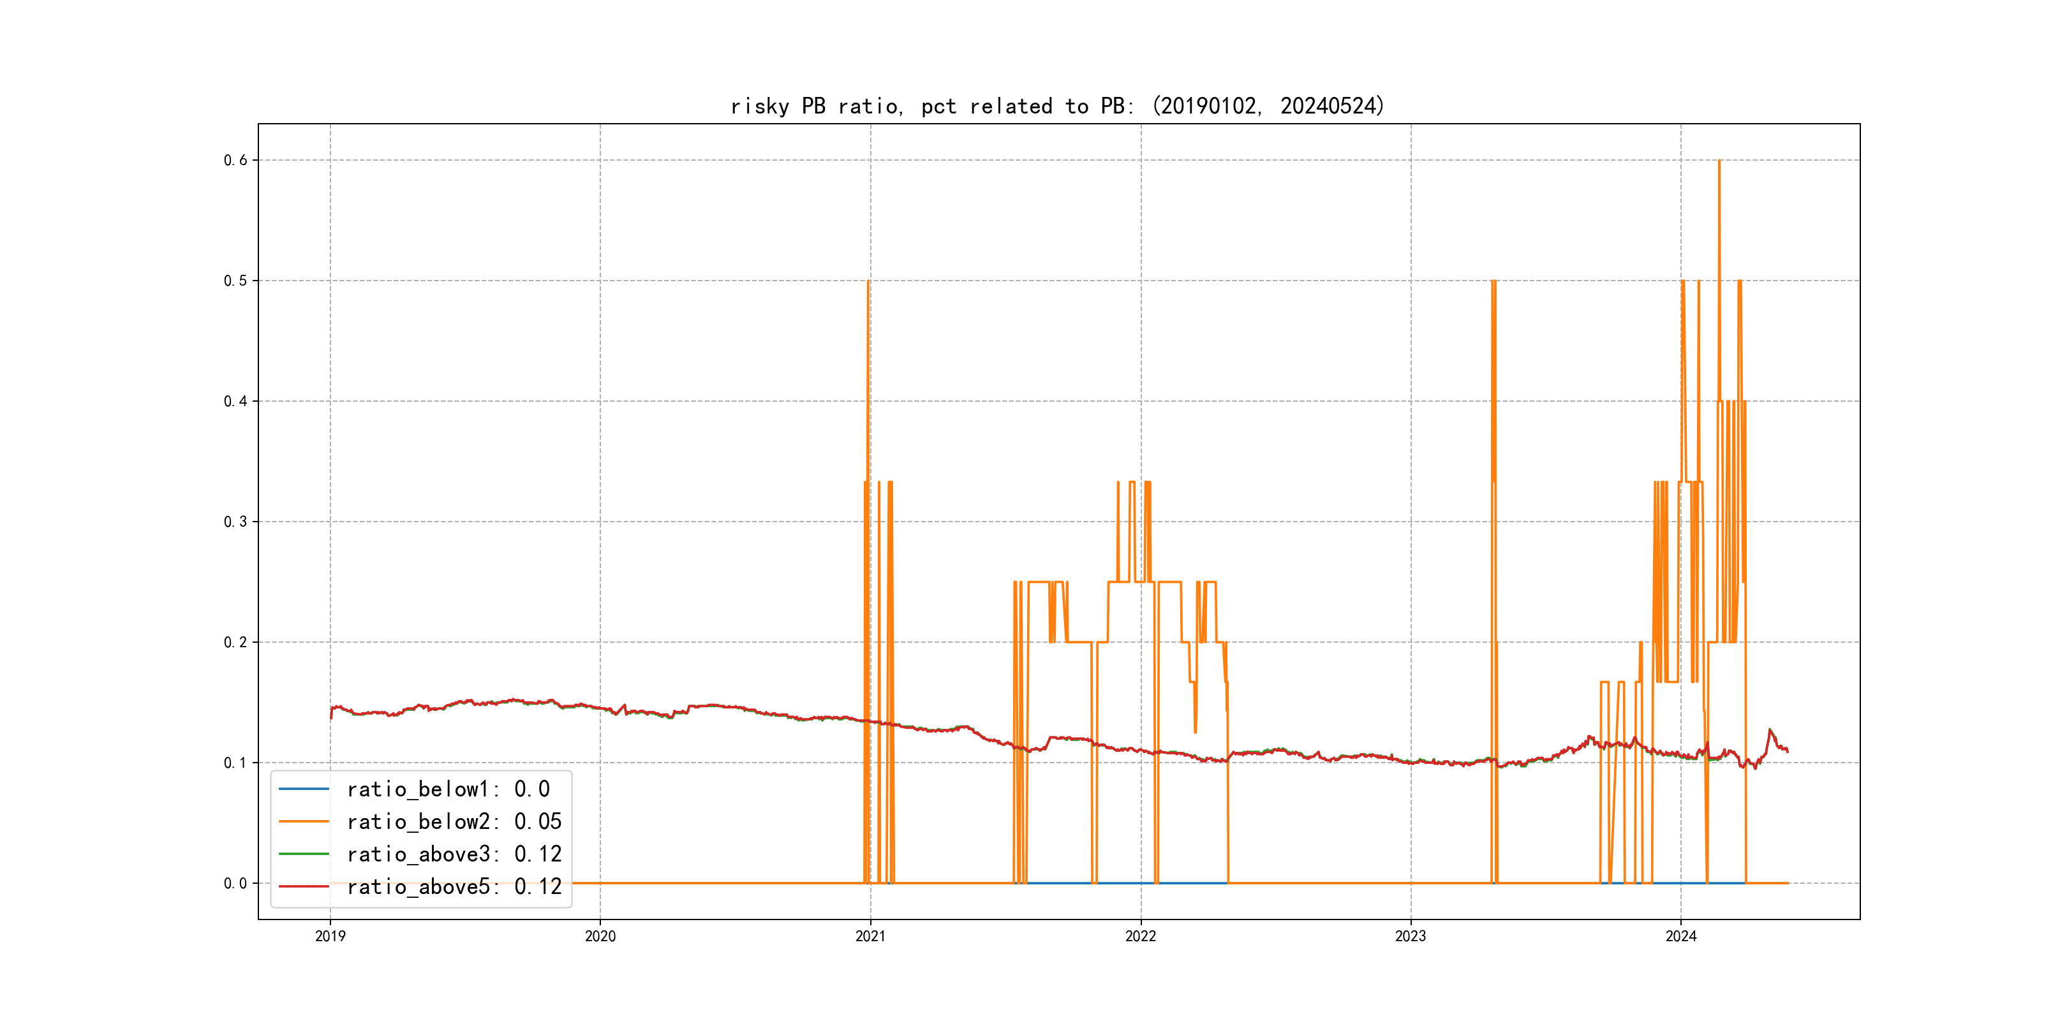Click the 0.0 y-axis tick label
Screen dimensions: 2067x1033
235,884
